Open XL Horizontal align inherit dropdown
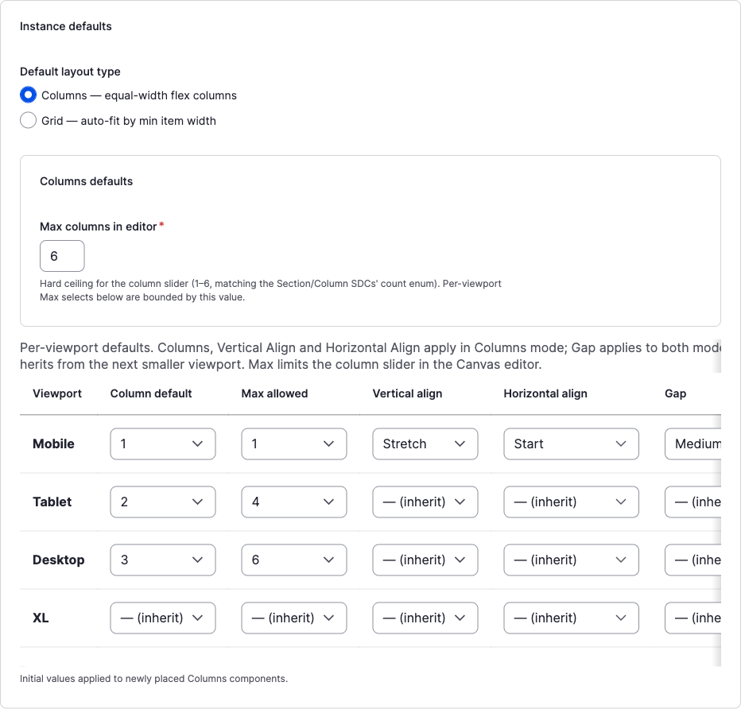741x709 pixels. pos(572,618)
